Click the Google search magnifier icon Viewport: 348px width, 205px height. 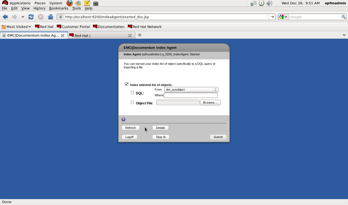tap(344, 17)
